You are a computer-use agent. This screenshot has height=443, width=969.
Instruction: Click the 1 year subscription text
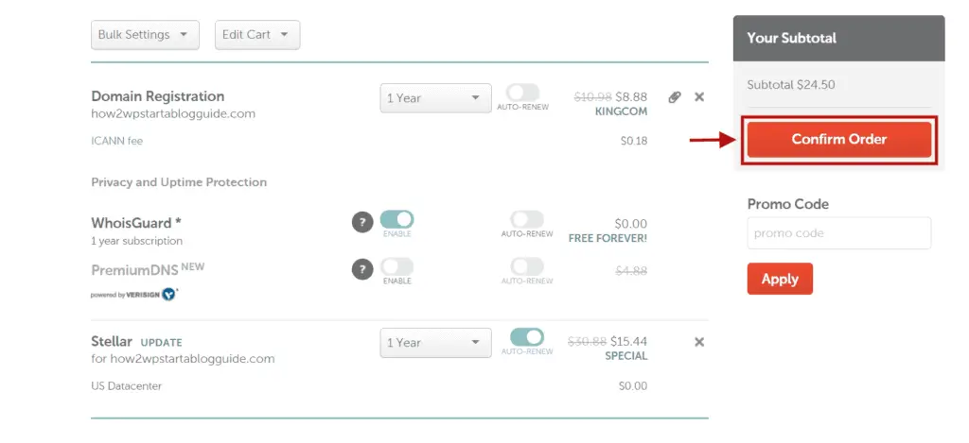pyautogui.click(x=136, y=241)
